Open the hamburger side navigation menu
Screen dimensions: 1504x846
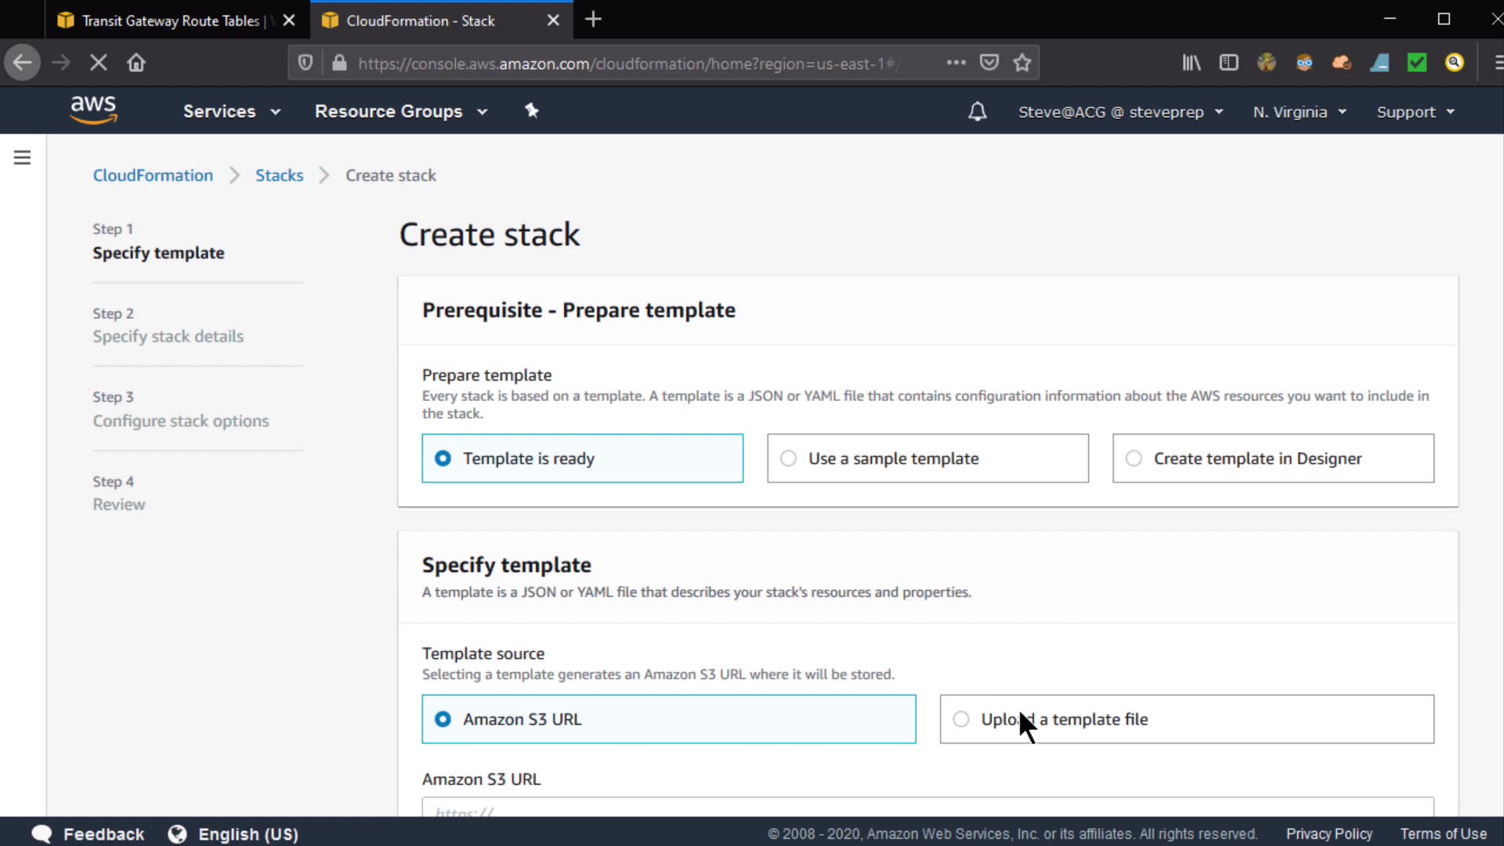click(x=23, y=158)
